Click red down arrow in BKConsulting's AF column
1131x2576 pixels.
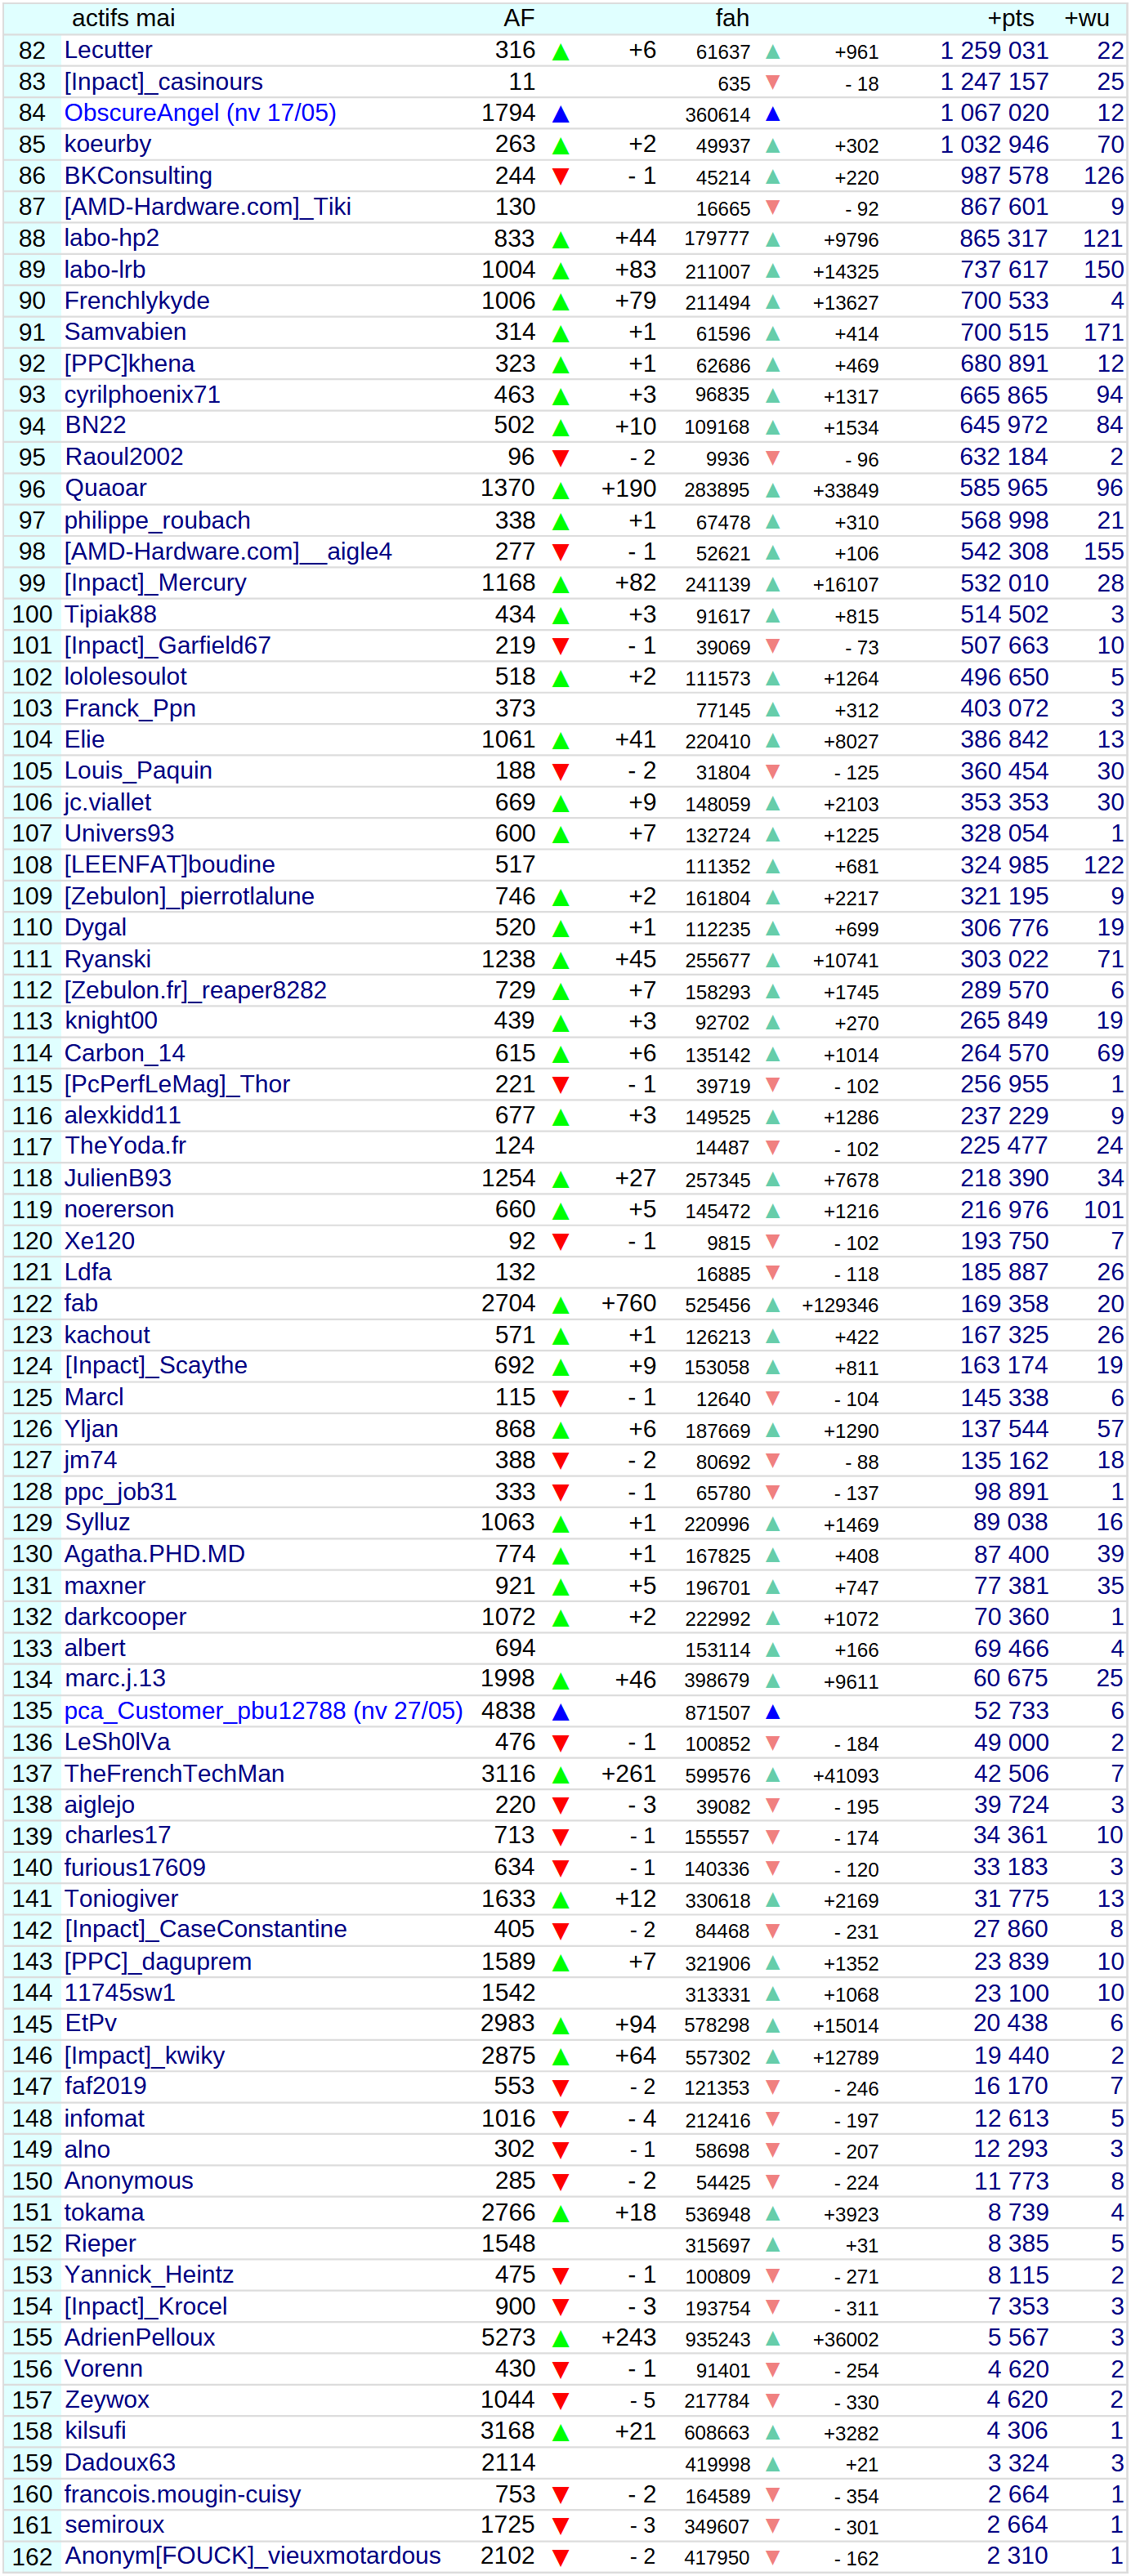point(560,177)
